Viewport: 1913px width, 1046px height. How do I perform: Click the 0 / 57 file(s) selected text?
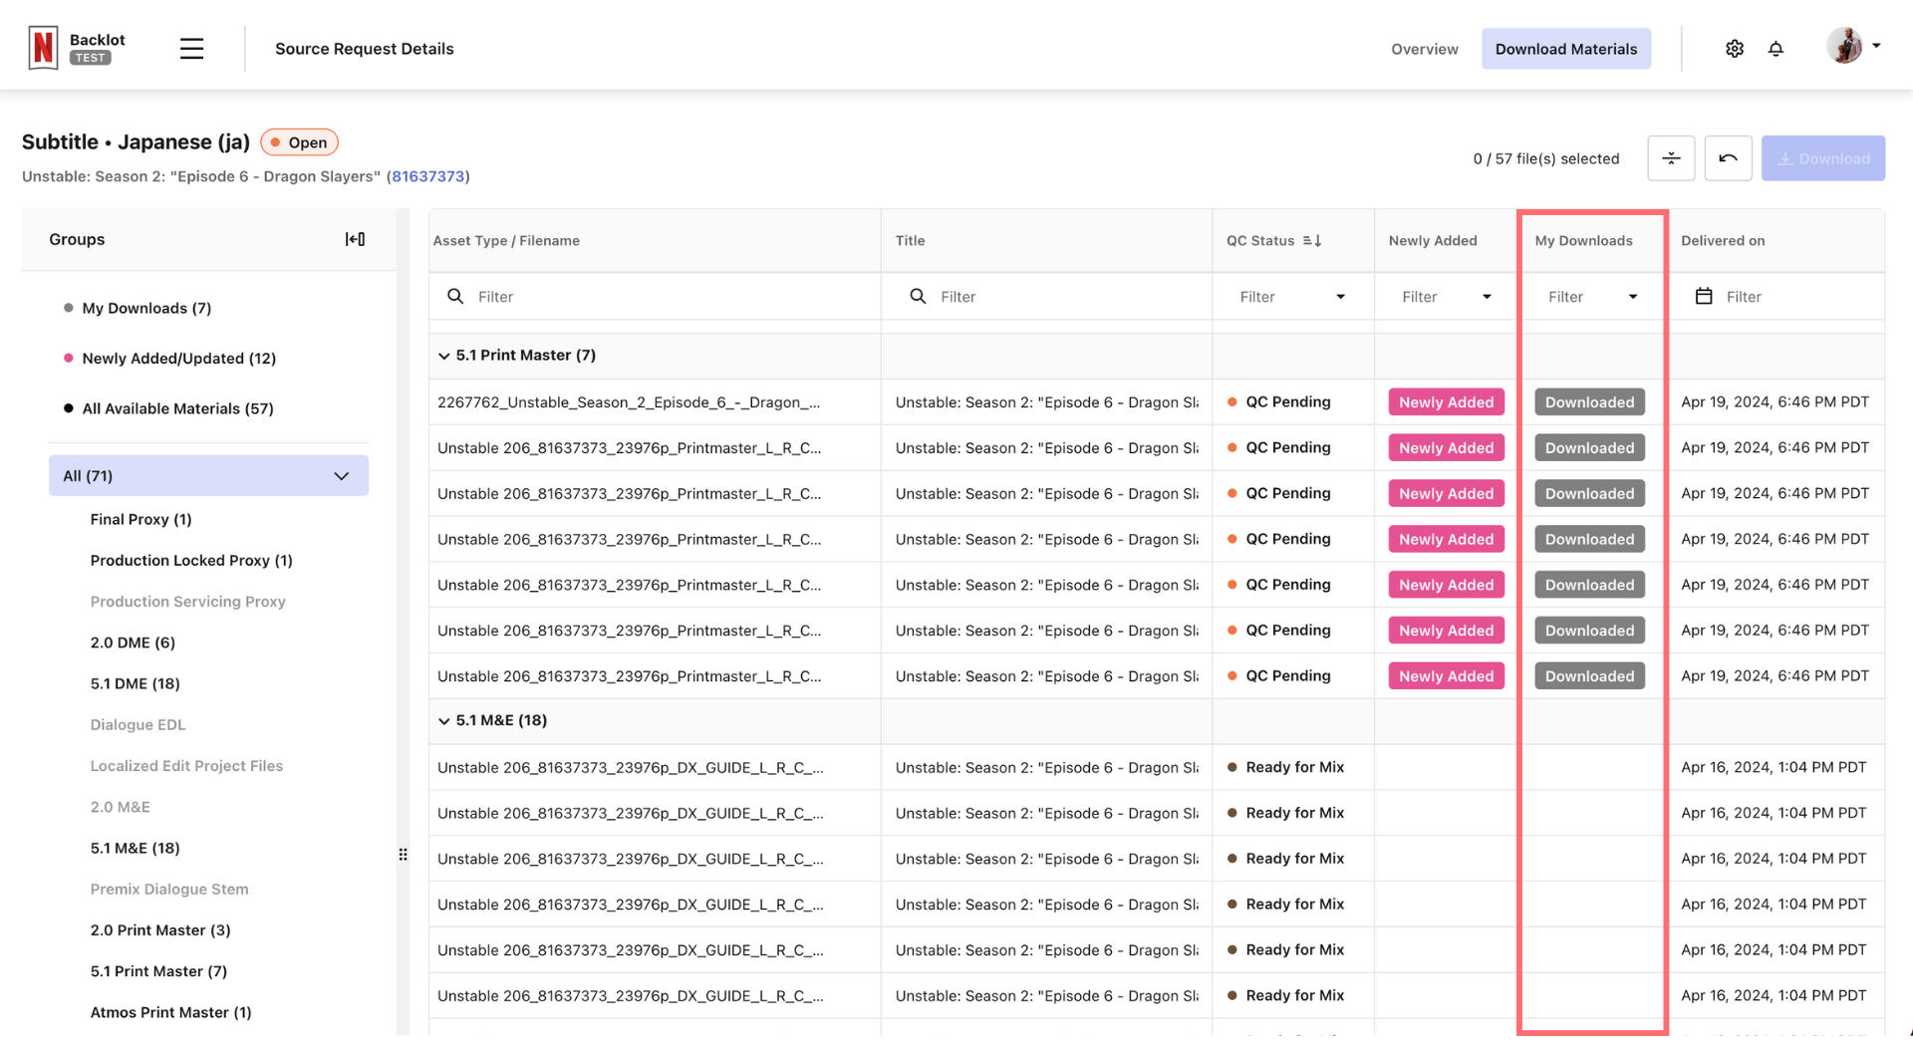[x=1545, y=158]
